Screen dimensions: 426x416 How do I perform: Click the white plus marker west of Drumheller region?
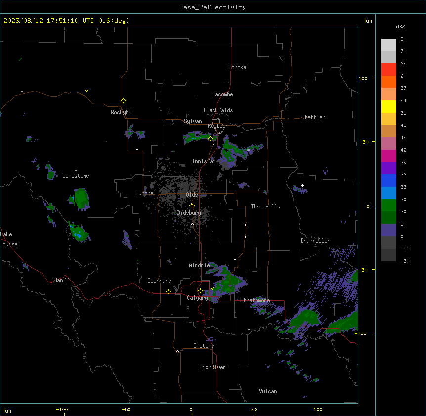302,185
